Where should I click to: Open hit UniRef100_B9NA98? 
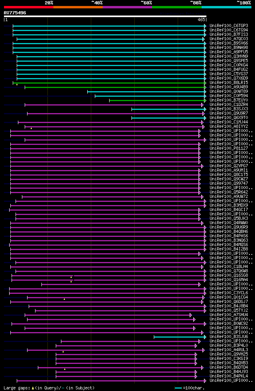point(229,48)
